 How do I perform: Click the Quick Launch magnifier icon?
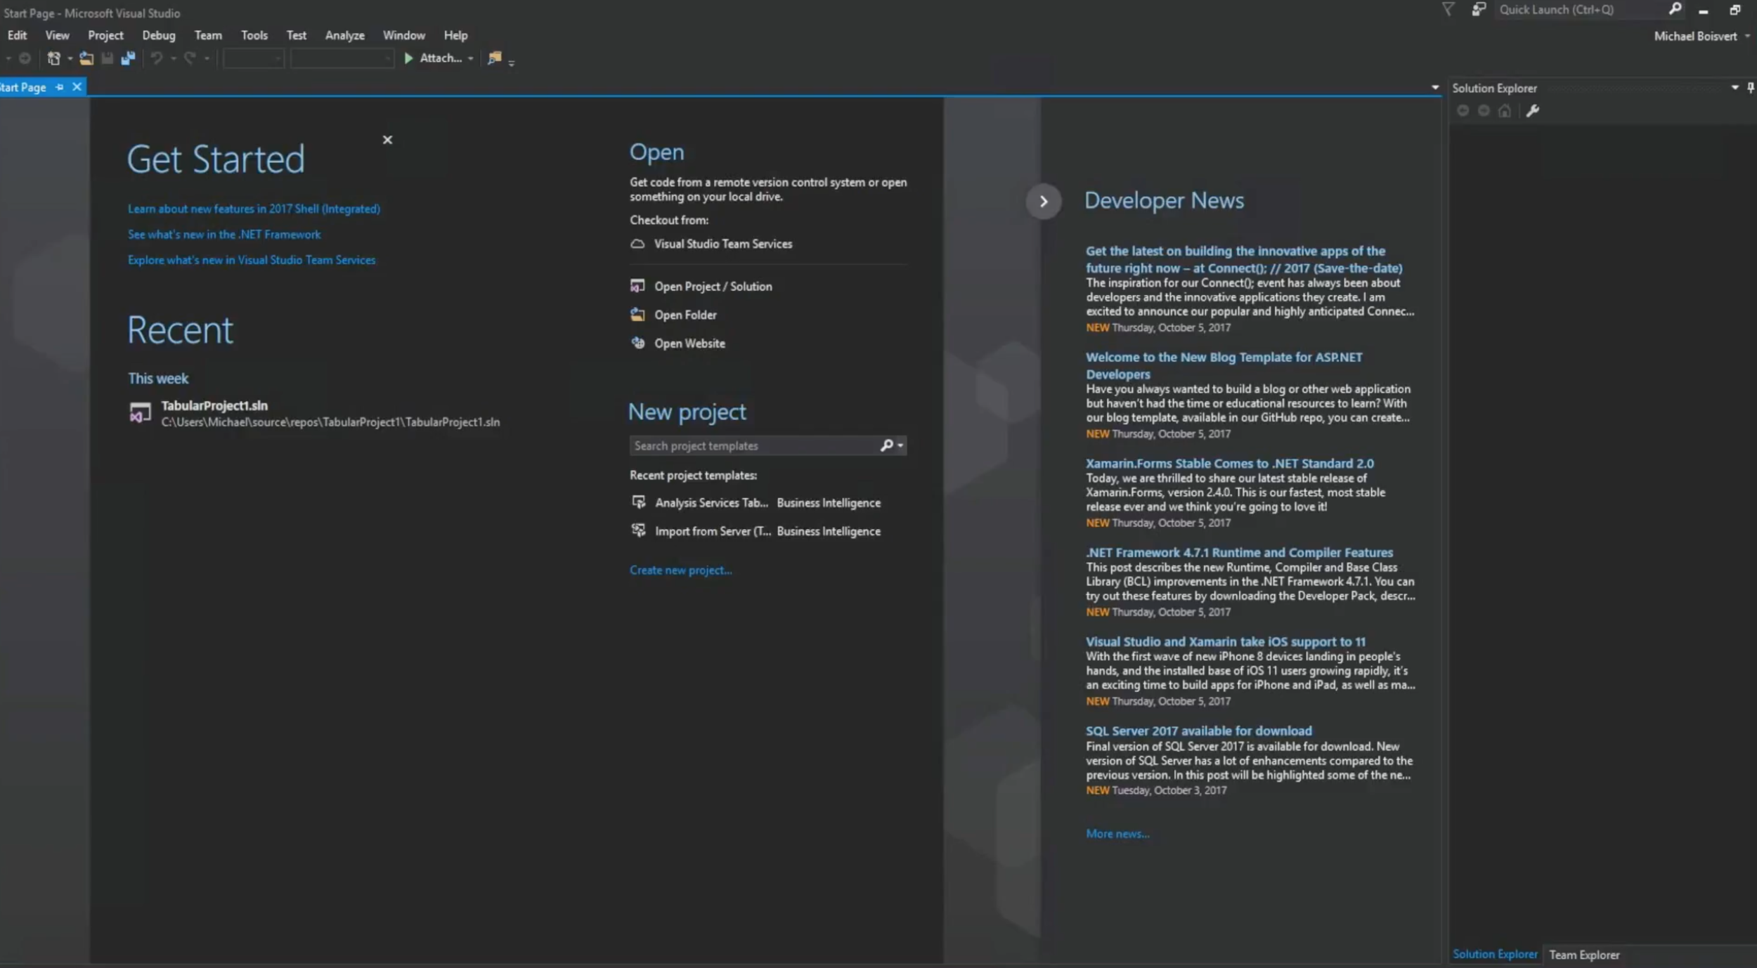(x=1675, y=9)
